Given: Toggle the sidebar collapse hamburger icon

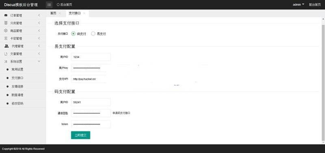Looking at the screenshot, I should click(49, 4).
